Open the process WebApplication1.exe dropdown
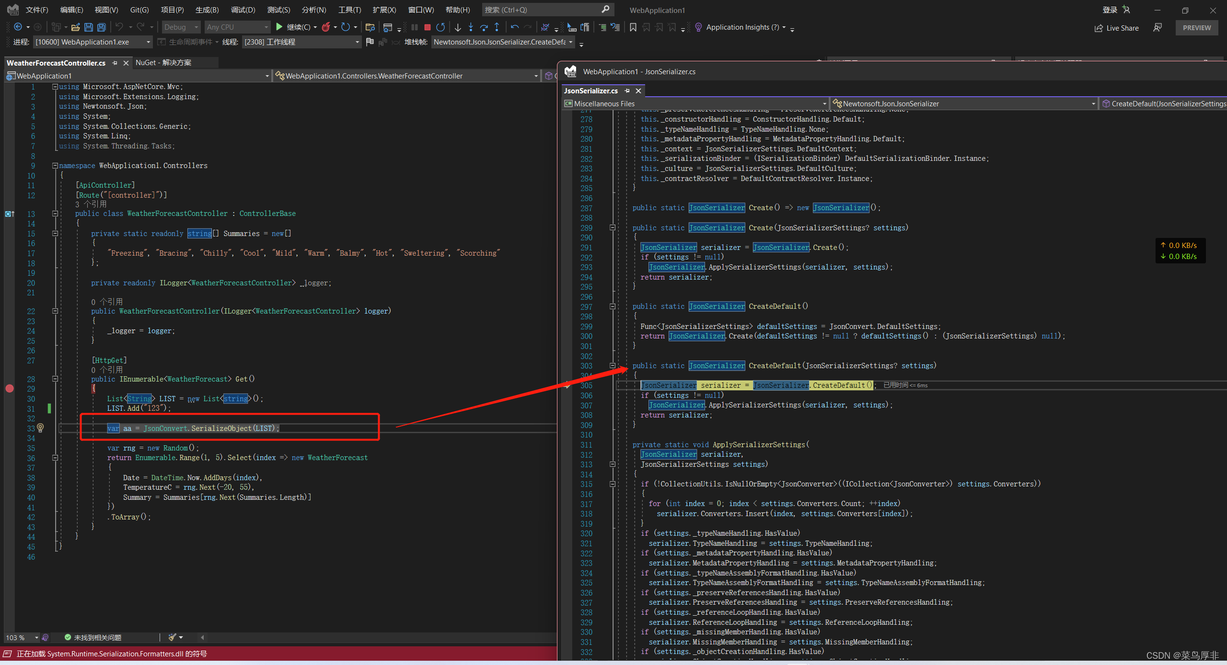This screenshot has height=665, width=1227. [148, 42]
